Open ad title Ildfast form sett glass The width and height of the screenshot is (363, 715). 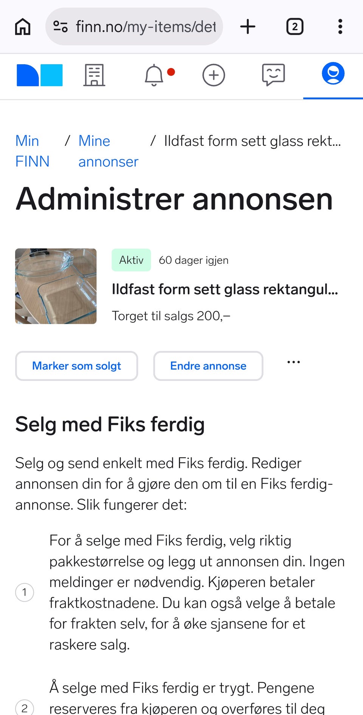225,289
